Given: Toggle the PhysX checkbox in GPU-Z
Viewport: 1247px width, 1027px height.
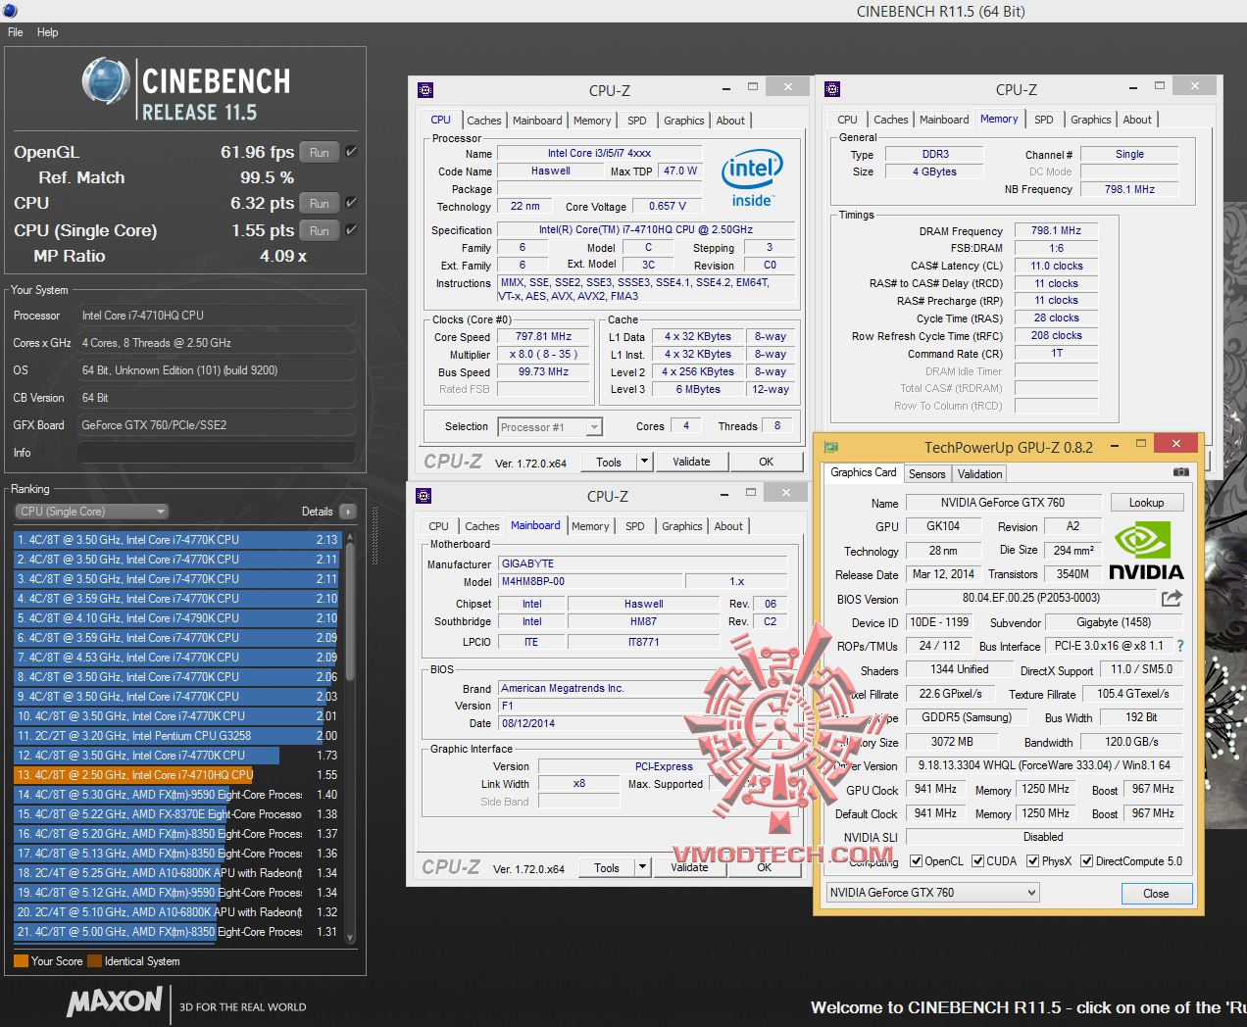Looking at the screenshot, I should [1032, 861].
